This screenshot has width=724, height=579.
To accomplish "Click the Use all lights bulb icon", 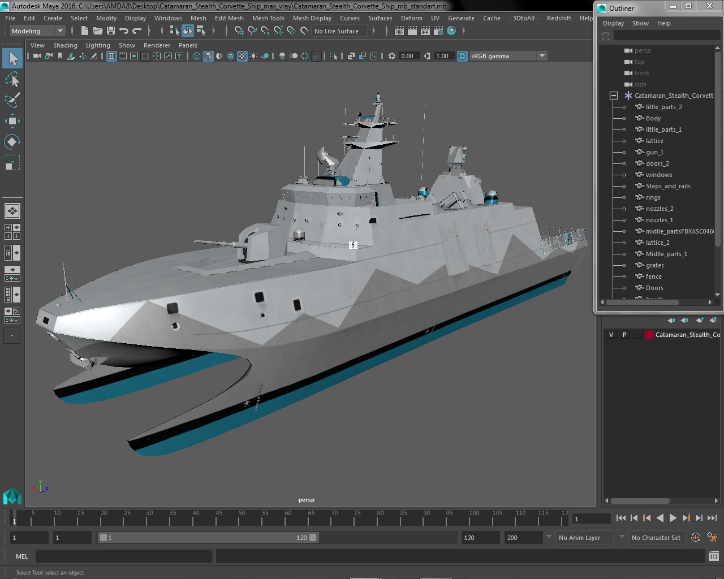I will 253,56.
